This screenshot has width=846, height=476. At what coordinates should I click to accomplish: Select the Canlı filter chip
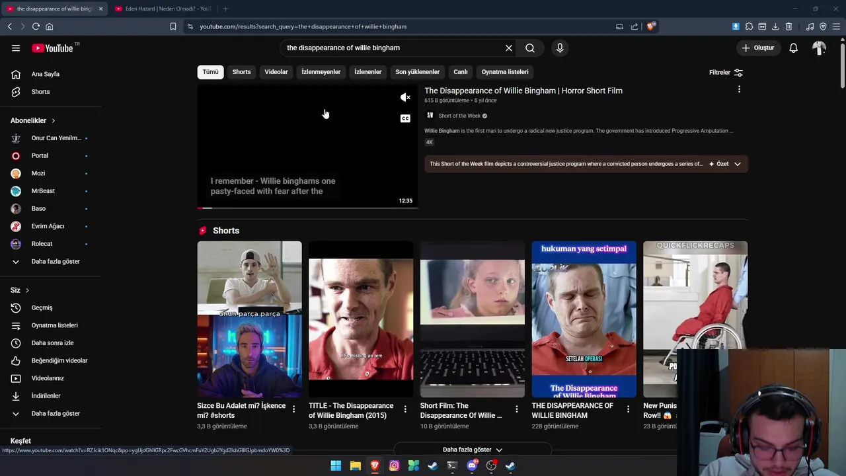click(x=461, y=71)
